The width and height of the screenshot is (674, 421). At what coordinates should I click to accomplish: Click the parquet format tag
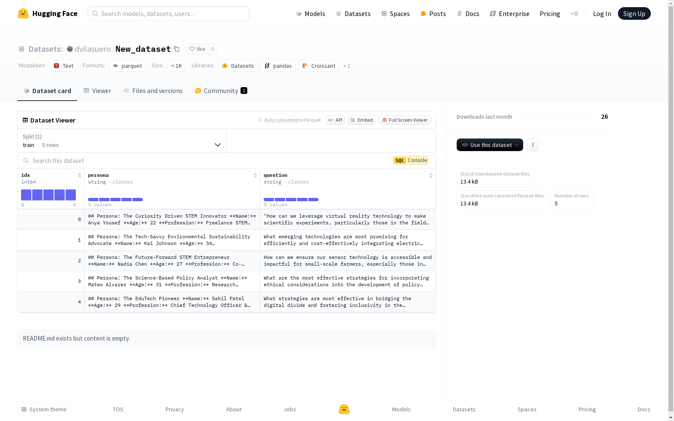127,66
